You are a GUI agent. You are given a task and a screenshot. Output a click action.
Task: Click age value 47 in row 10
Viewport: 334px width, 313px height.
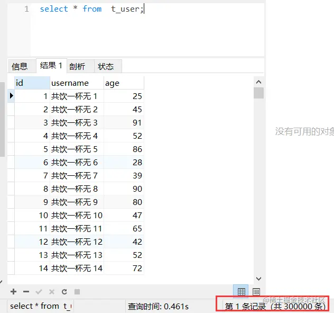click(124, 215)
